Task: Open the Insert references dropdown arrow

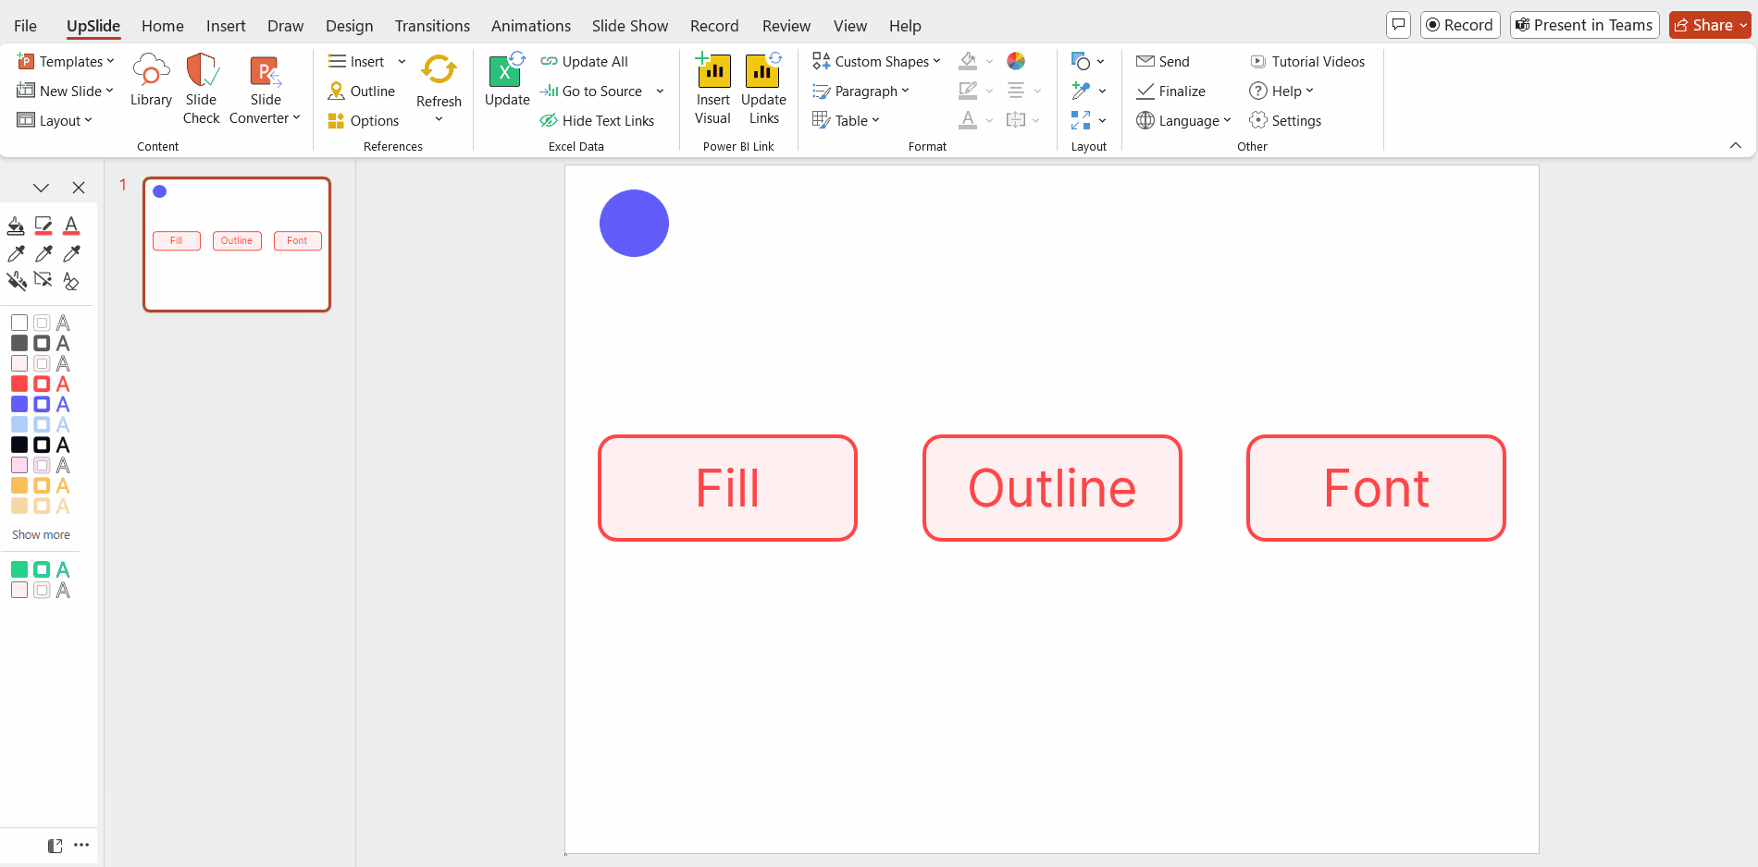Action: click(402, 61)
